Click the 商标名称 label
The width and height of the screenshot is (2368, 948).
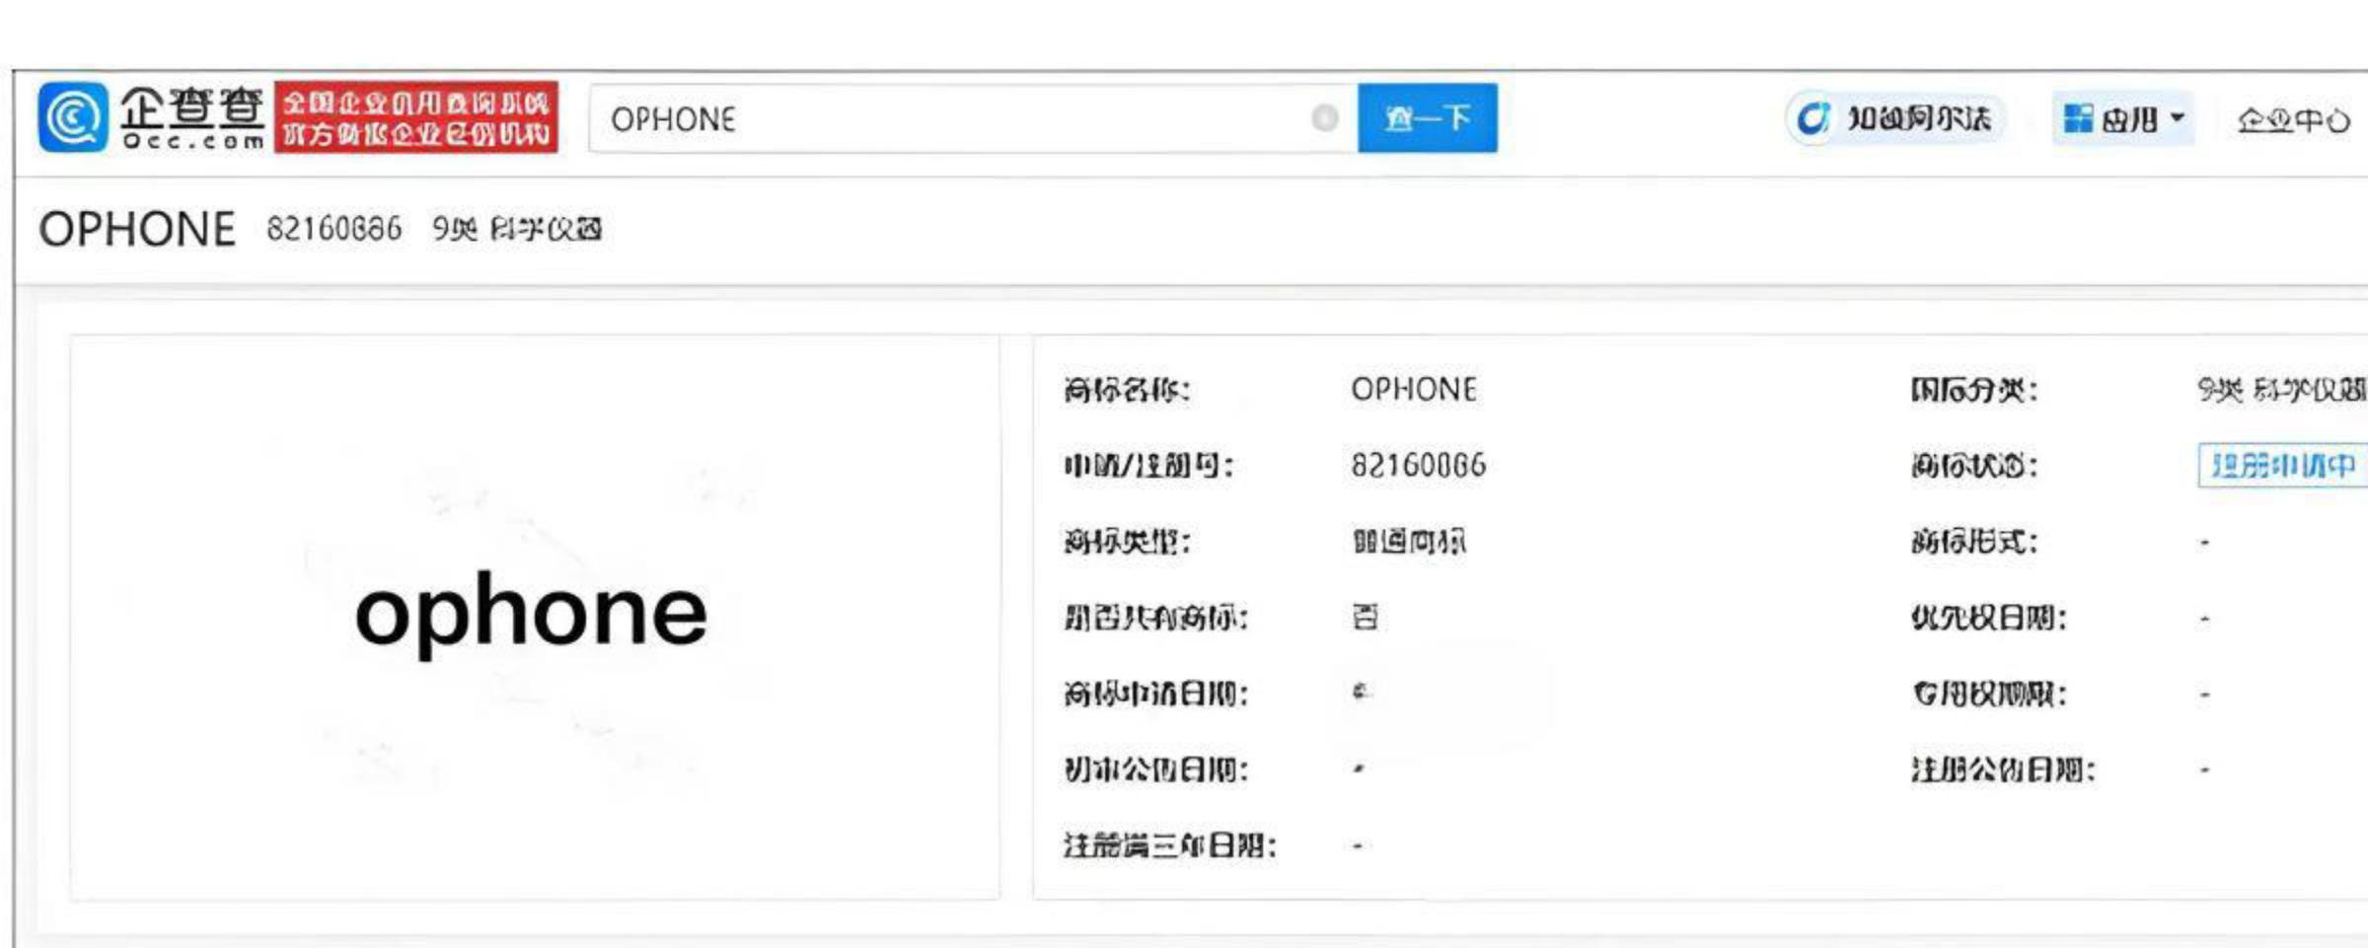tap(1127, 390)
